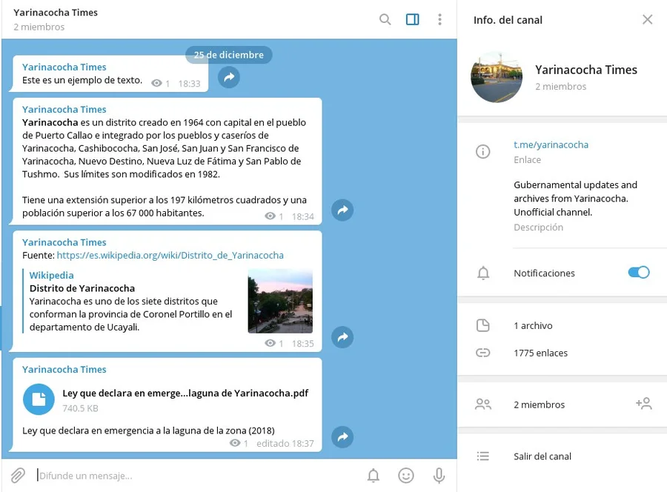Click the Notificaciones bell icon

pos(482,273)
